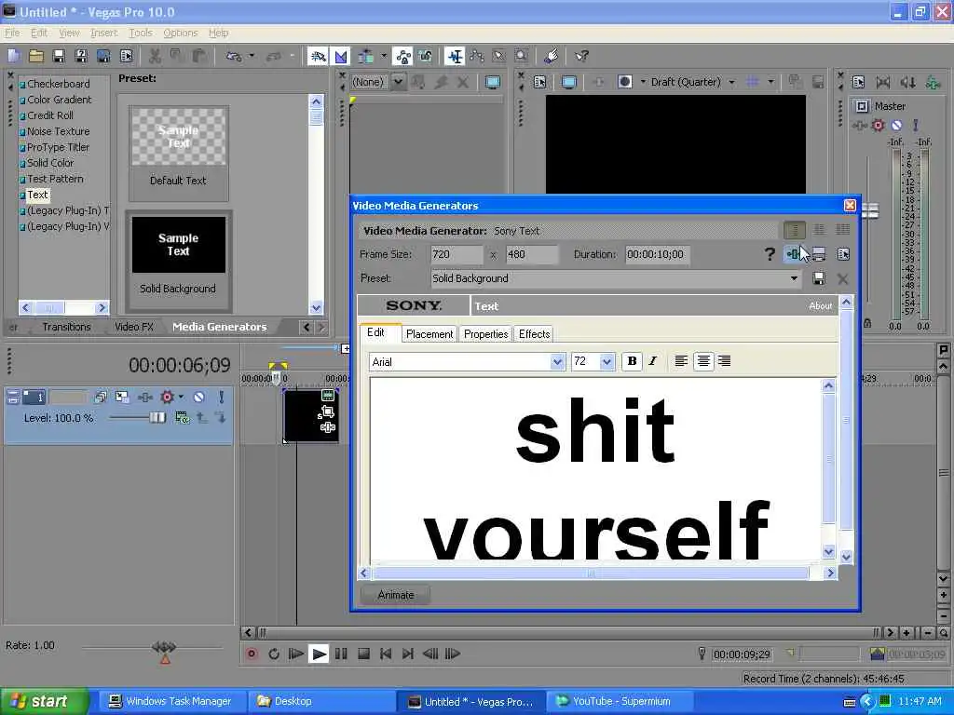The height and width of the screenshot is (715, 954).
Task: Click Video Preview external monitor icon
Action: pos(568,82)
